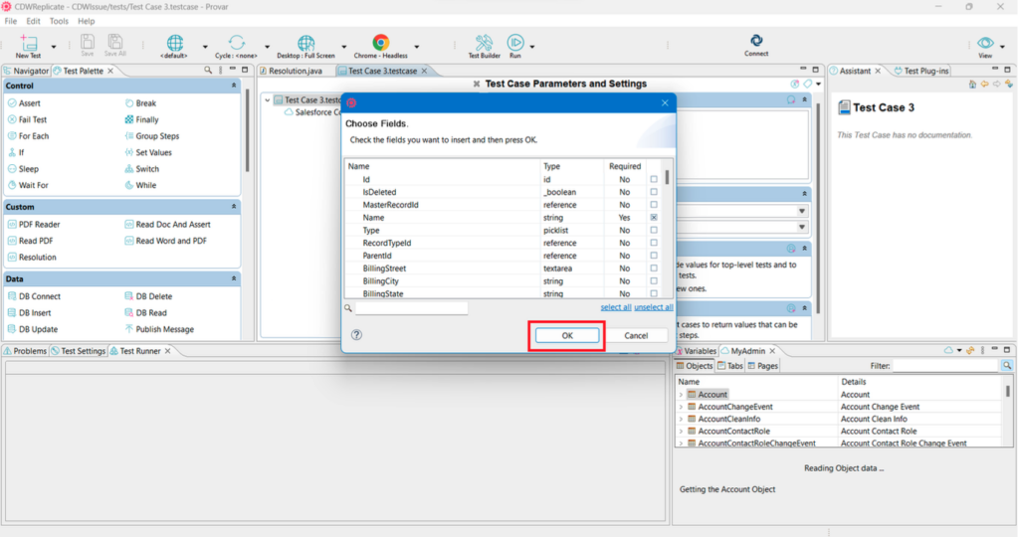
Task: Check the Id field checkbox
Action: pyautogui.click(x=654, y=179)
